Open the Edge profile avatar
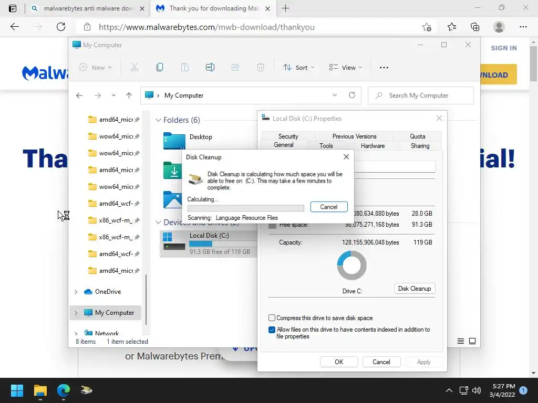Image resolution: width=538 pixels, height=403 pixels. (499, 27)
